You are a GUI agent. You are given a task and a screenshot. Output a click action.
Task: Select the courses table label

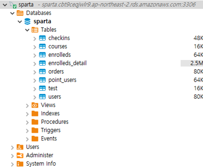click(58, 46)
